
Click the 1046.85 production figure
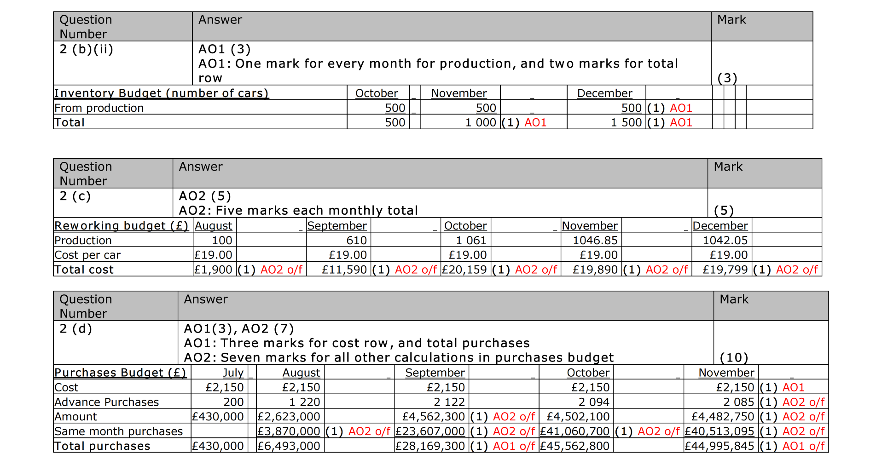595,241
